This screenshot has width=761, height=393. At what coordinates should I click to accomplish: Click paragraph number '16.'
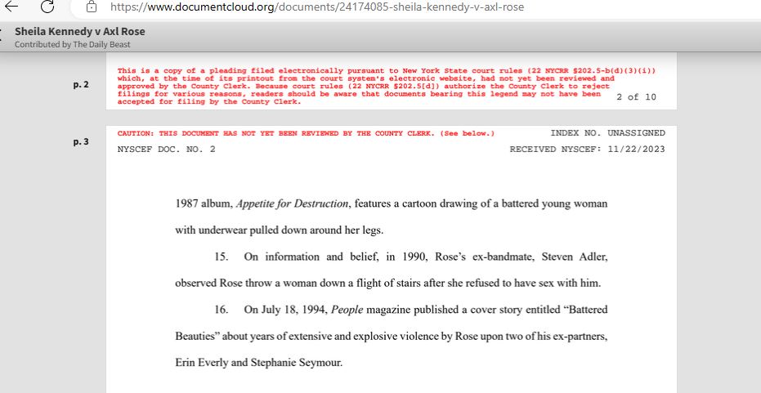coord(222,310)
